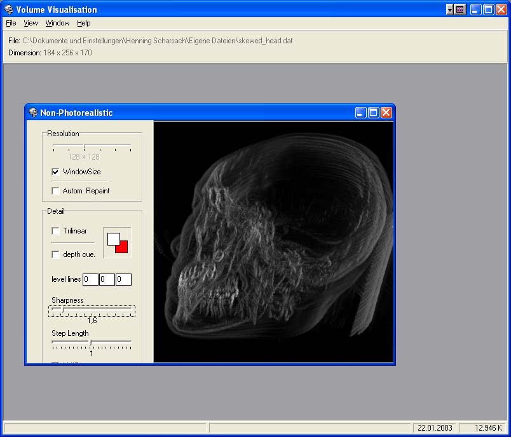Click the red background color swatch
The image size is (511, 437).
pyautogui.click(x=123, y=248)
